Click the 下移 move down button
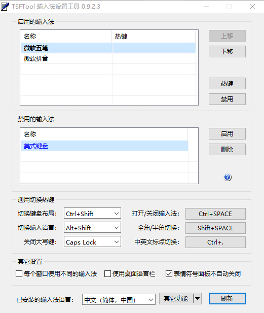The width and height of the screenshot is (264, 313). (227, 52)
